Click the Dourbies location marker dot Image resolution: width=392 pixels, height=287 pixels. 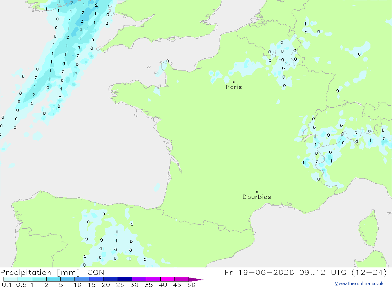pyautogui.click(x=257, y=192)
